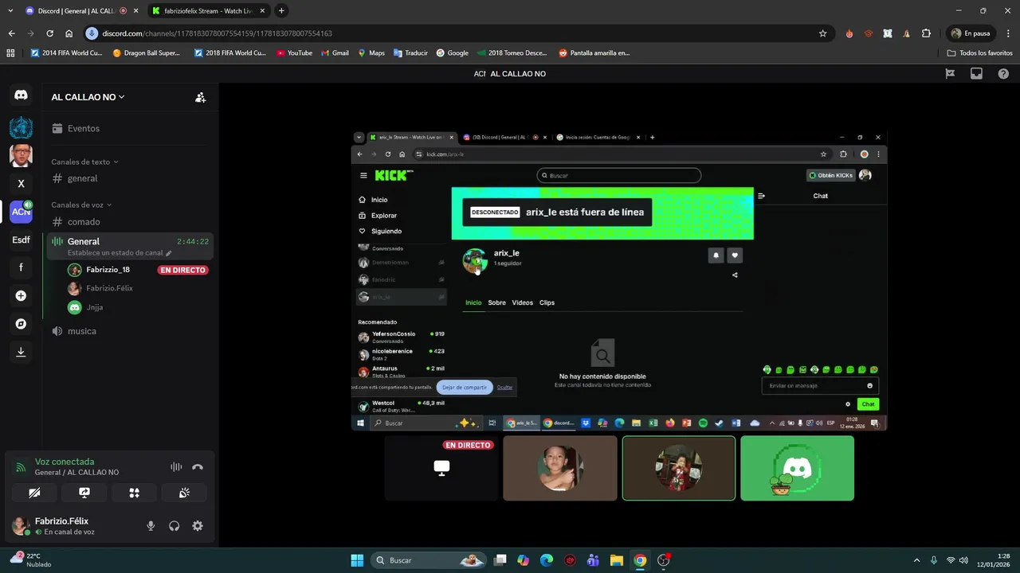This screenshot has height=573, width=1020.
Task: Select the green Discord avatar tile
Action: point(797,468)
